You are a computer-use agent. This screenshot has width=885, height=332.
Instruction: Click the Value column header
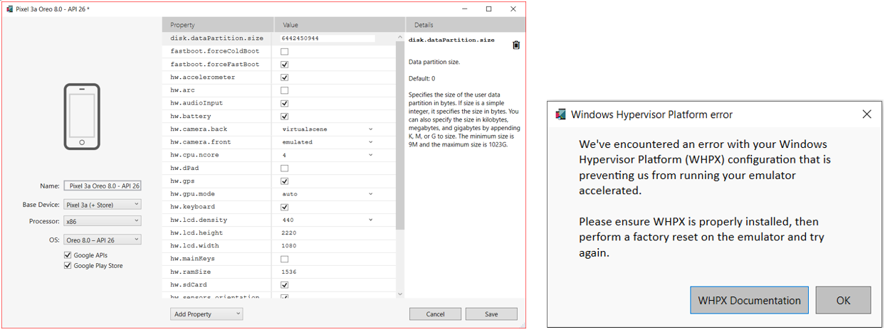coord(339,25)
